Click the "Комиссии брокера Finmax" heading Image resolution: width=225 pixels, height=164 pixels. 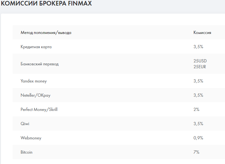(x=46, y=4)
